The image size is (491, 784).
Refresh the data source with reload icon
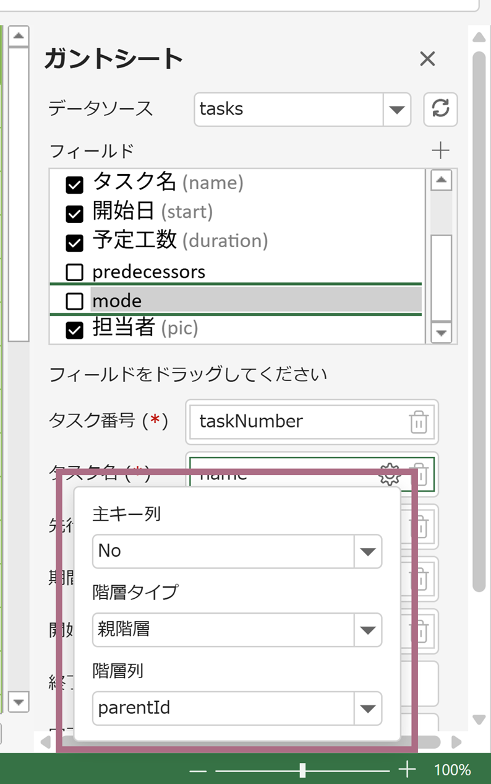(x=440, y=109)
